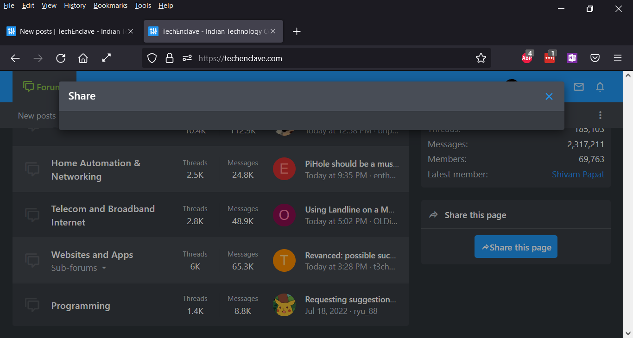Switch to New posts TechEnclave tab

tap(70, 31)
